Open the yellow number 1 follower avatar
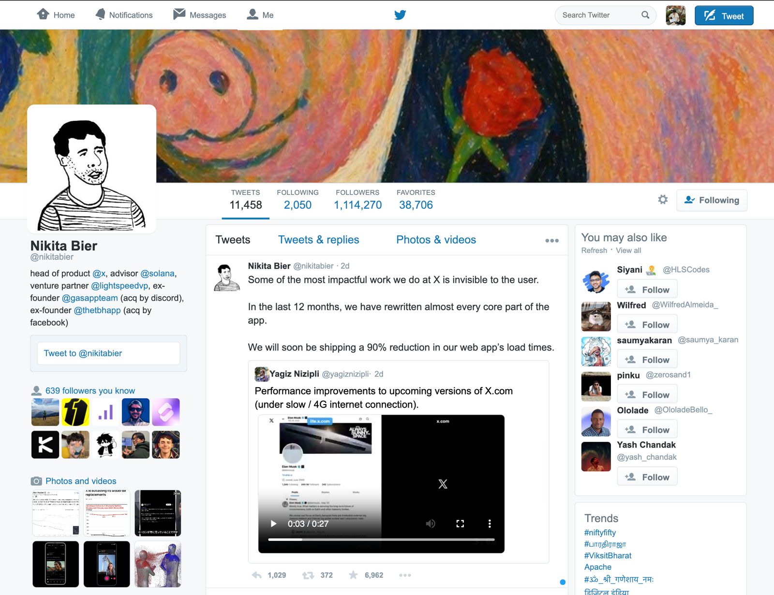The width and height of the screenshot is (774, 595). point(75,412)
